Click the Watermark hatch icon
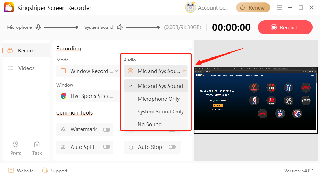The image size is (320, 178). [x=63, y=129]
